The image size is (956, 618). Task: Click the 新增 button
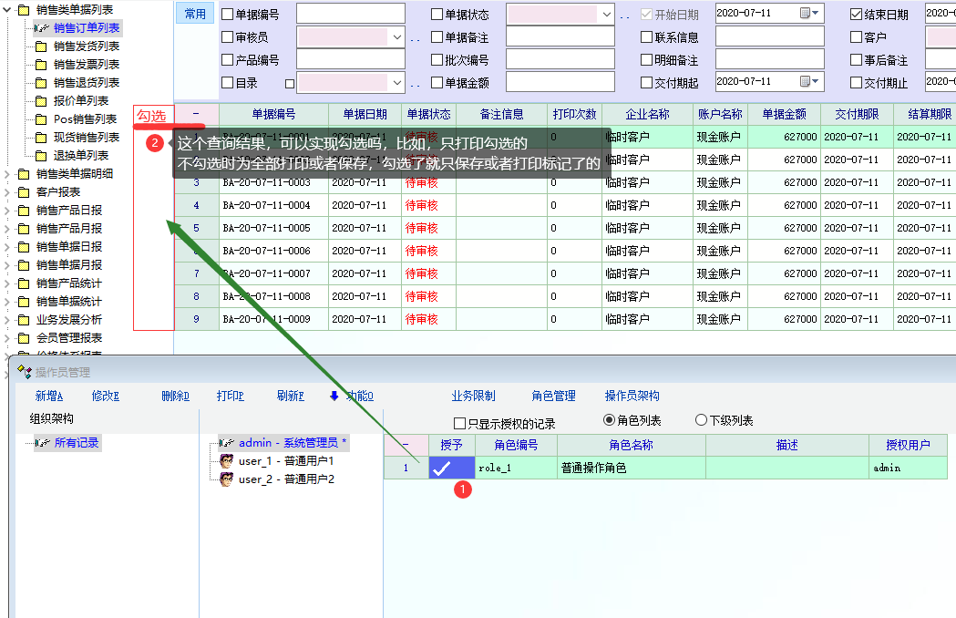pos(49,397)
